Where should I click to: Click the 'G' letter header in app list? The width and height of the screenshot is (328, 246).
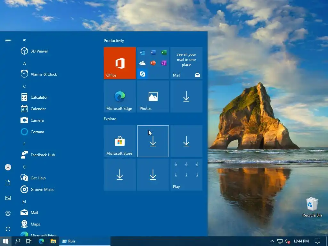click(24, 167)
